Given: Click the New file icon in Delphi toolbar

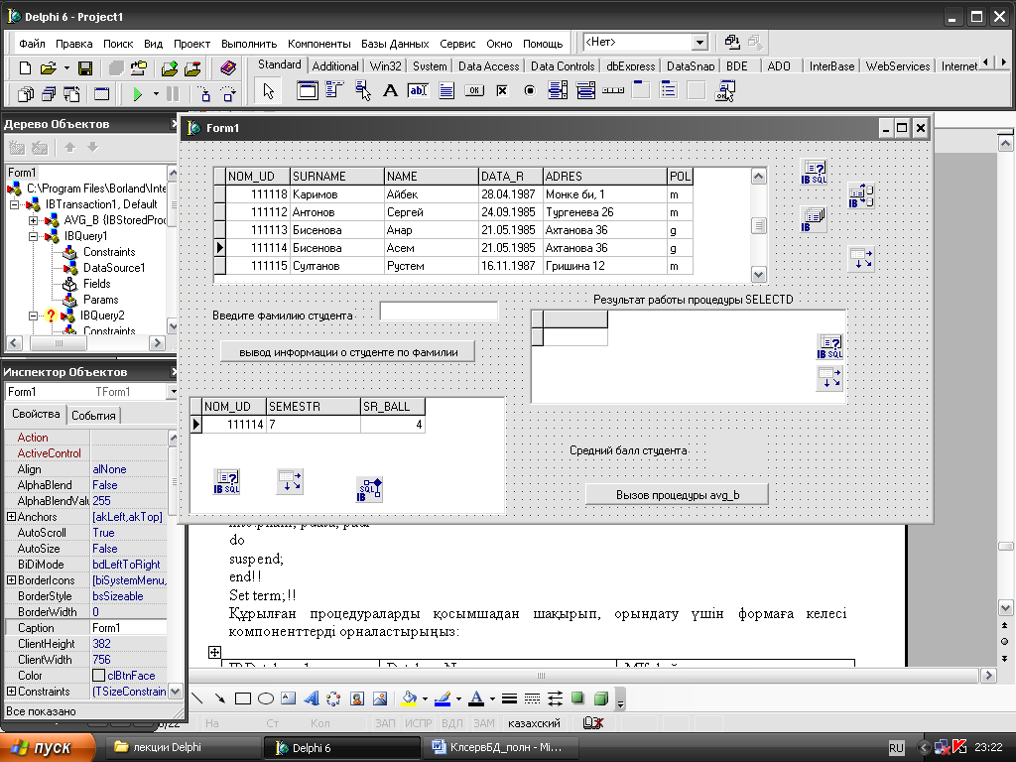Looking at the screenshot, I should click(25, 68).
